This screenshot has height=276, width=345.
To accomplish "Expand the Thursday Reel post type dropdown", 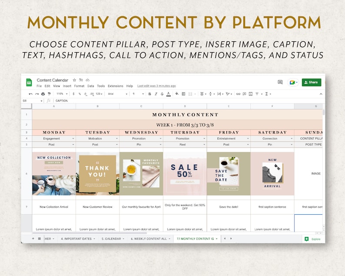I will click(204, 145).
